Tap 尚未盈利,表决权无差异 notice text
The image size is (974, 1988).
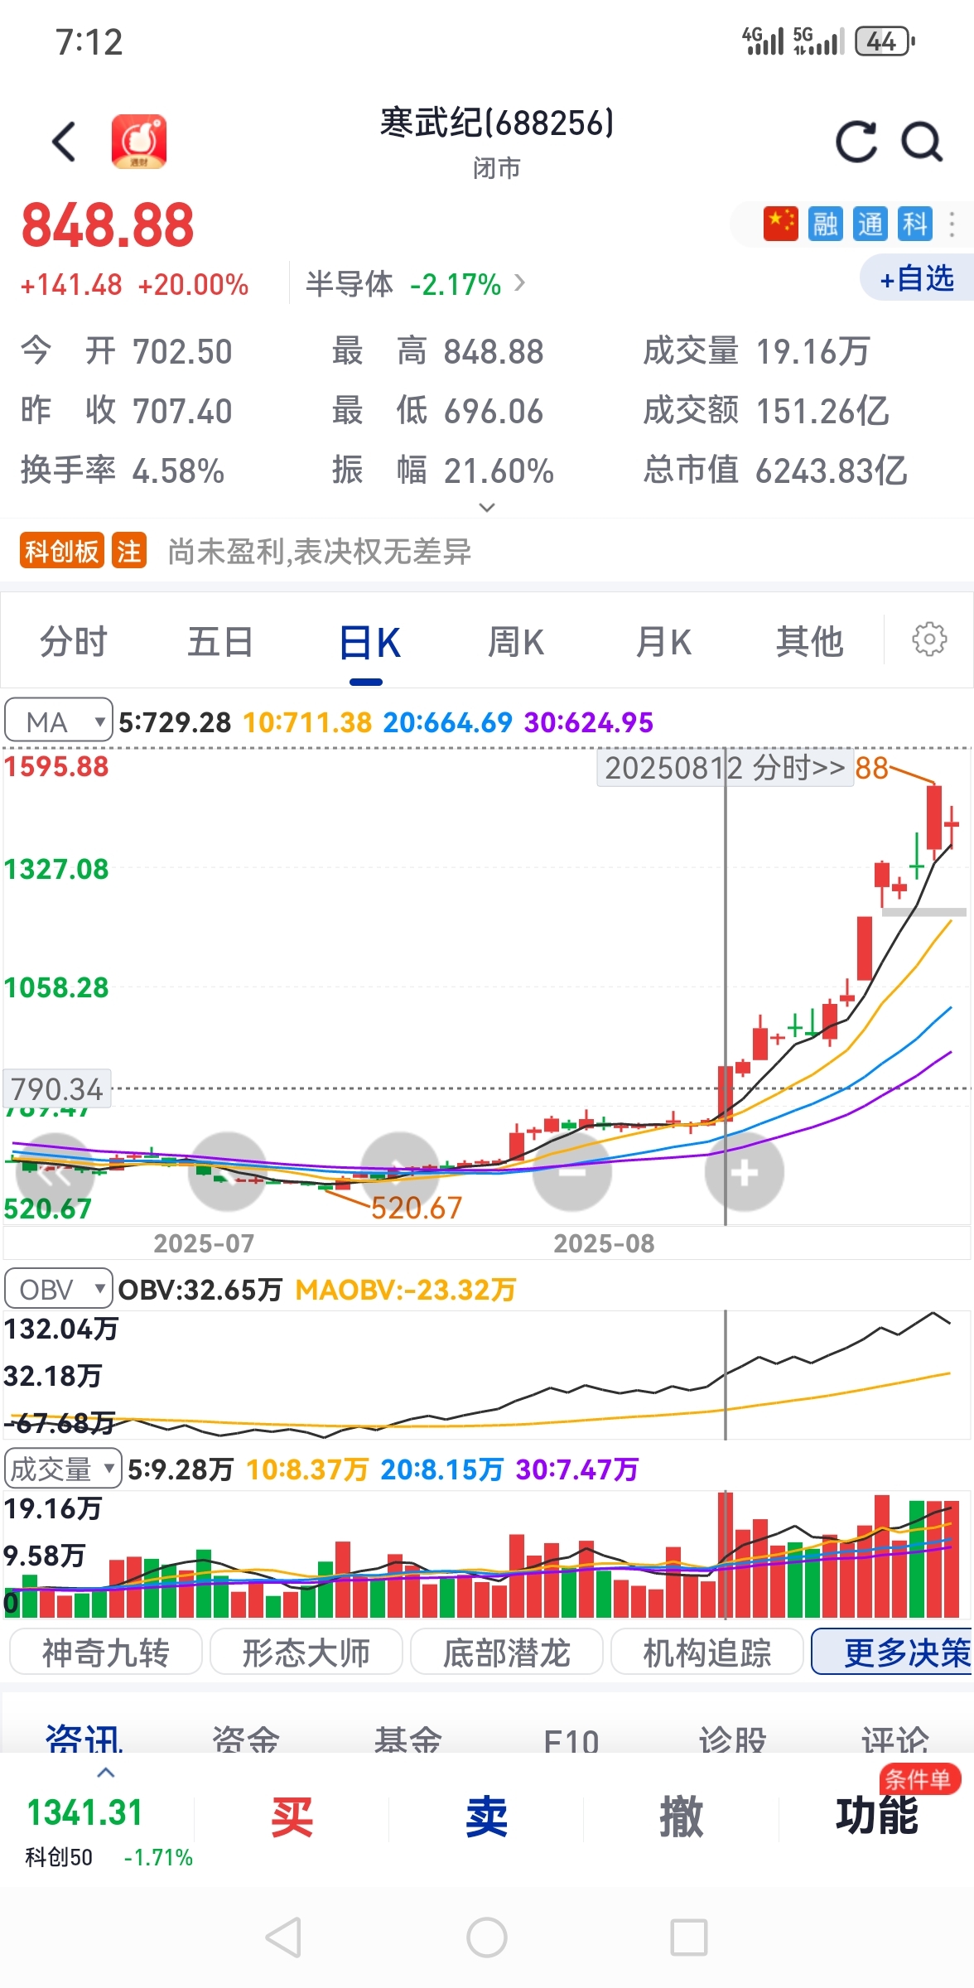coord(319,551)
